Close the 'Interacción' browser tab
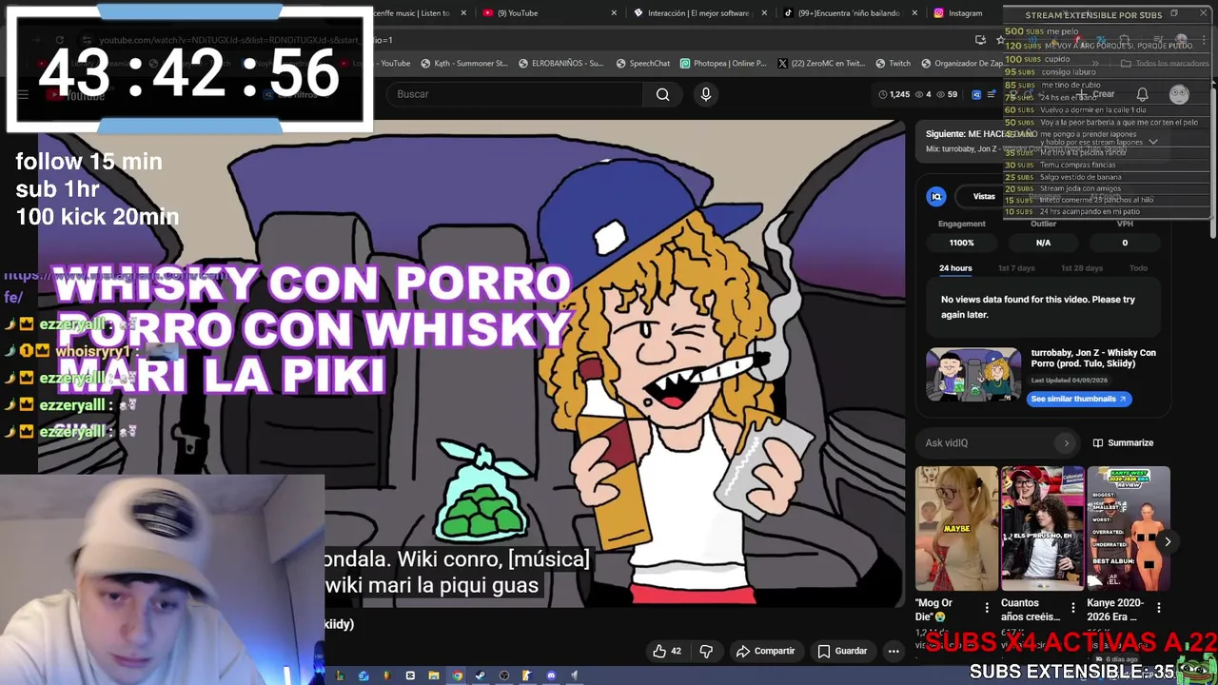 (x=764, y=13)
